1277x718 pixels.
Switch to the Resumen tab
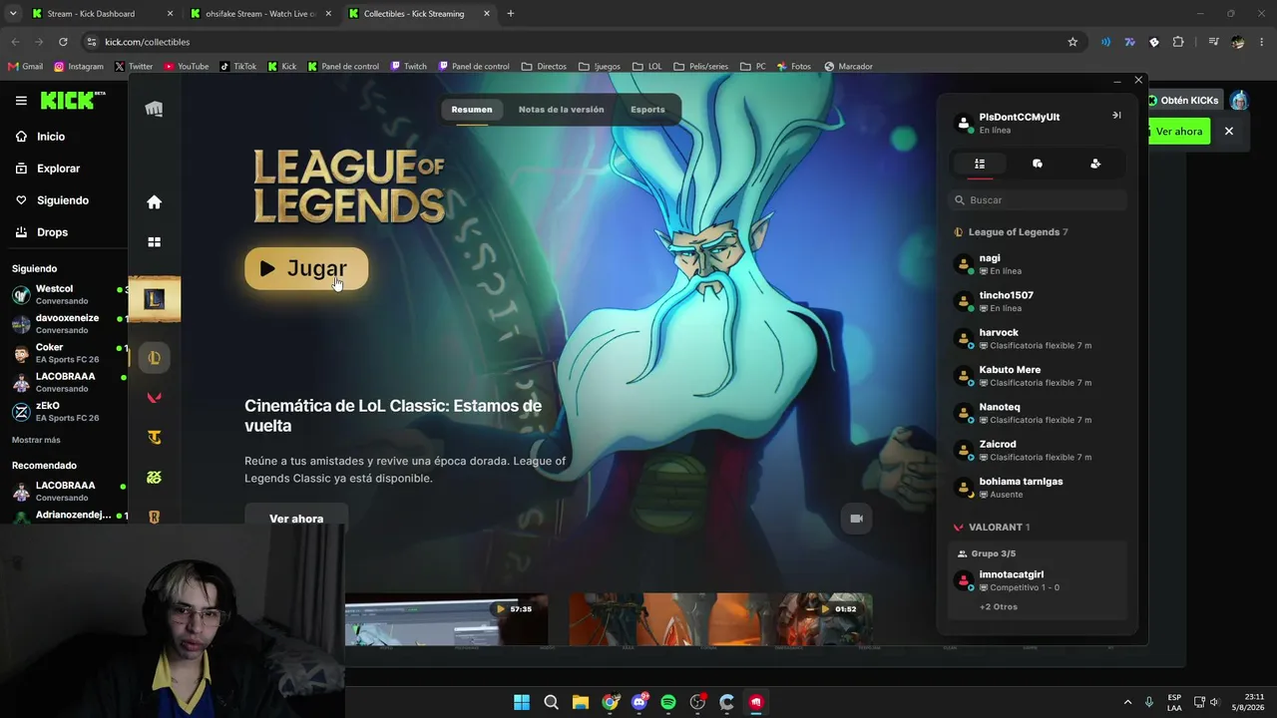tap(472, 110)
